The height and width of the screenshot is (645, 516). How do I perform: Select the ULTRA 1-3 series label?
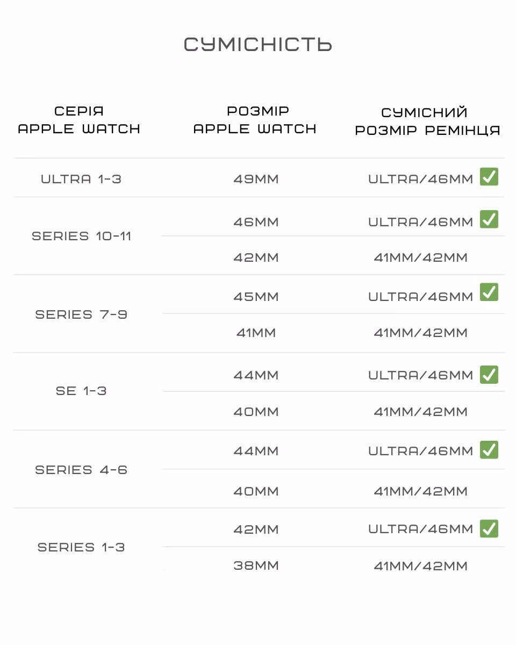(81, 179)
